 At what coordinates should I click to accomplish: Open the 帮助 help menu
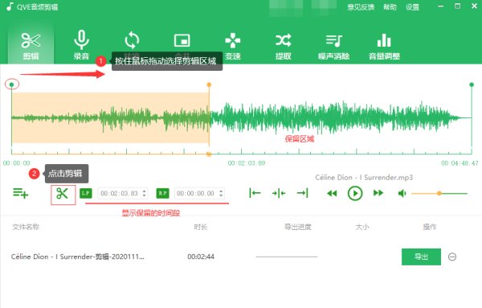click(390, 6)
